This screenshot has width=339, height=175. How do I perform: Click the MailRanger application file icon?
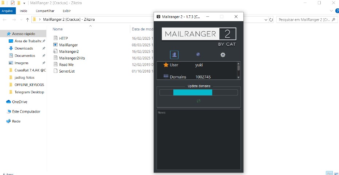click(x=55, y=45)
